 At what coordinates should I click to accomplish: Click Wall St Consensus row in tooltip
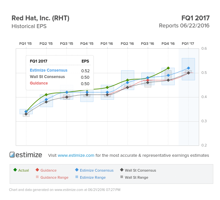tap(60, 77)
